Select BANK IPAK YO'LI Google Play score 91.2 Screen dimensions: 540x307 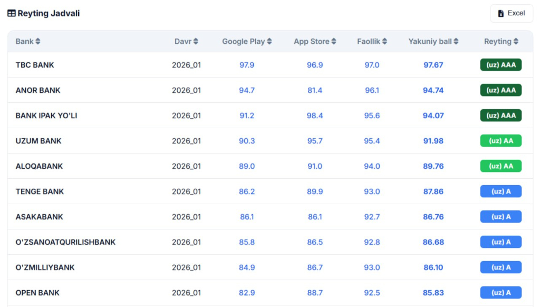[x=247, y=116]
